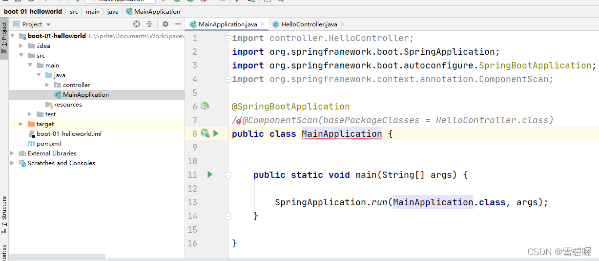Click the Project panel horizontal scrollbar
The width and height of the screenshot is (599, 261).
[x=57, y=256]
